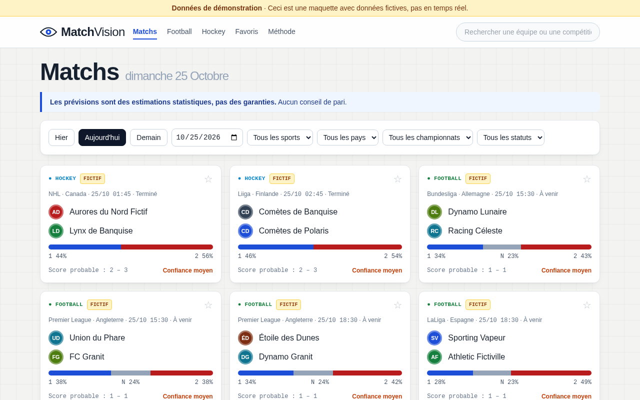Click the LD badge for Lynx de Banquise
The image size is (640, 400).
click(x=56, y=231)
